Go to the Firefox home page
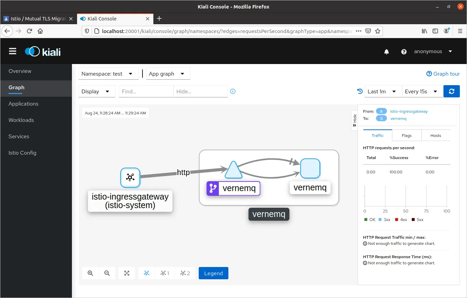Viewport: 467px width, 298px height. pos(40,31)
